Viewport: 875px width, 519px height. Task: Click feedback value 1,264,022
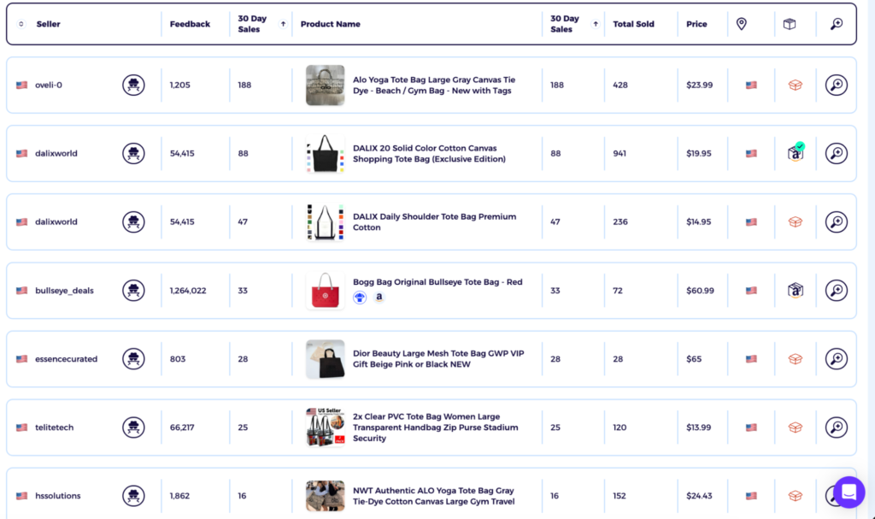[x=188, y=291]
